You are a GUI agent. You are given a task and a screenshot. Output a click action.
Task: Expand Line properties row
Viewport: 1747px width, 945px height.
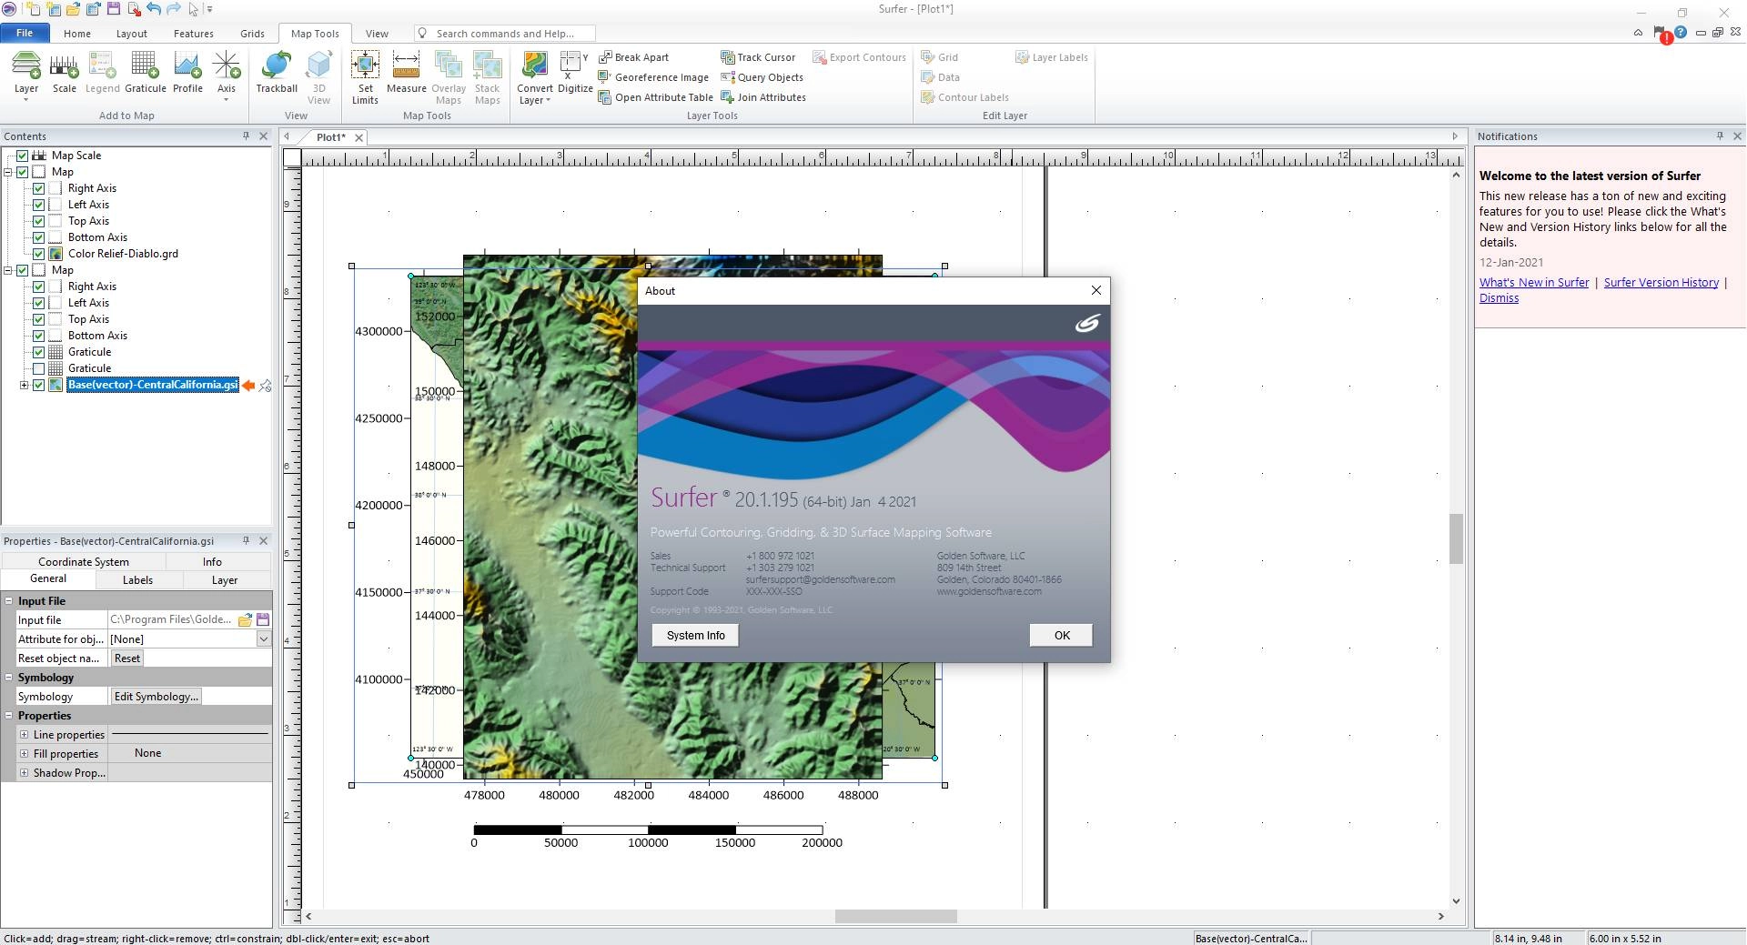click(x=25, y=734)
